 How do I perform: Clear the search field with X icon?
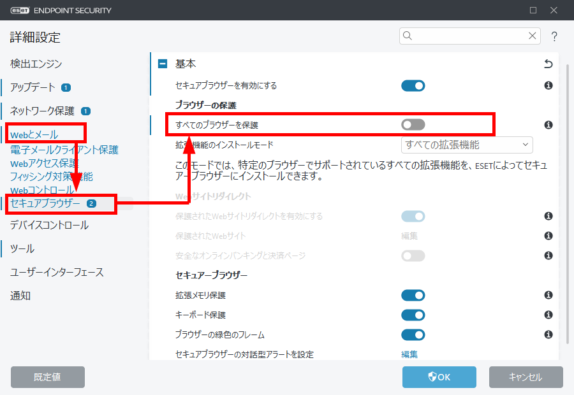[x=533, y=36]
